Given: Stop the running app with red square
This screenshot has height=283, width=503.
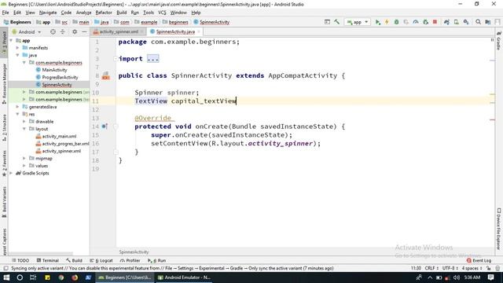Looking at the screenshot, I should (435, 22).
